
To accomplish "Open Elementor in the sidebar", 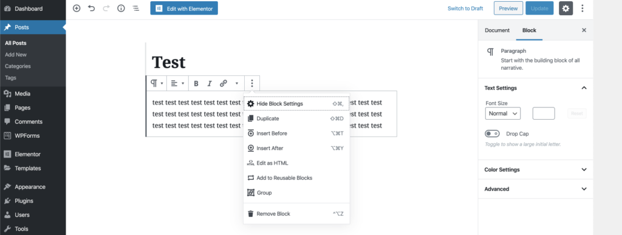I will coord(33,154).
